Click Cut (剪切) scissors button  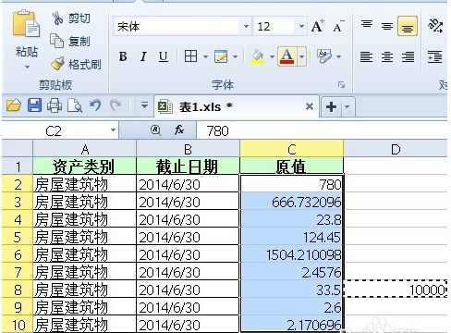point(71,18)
